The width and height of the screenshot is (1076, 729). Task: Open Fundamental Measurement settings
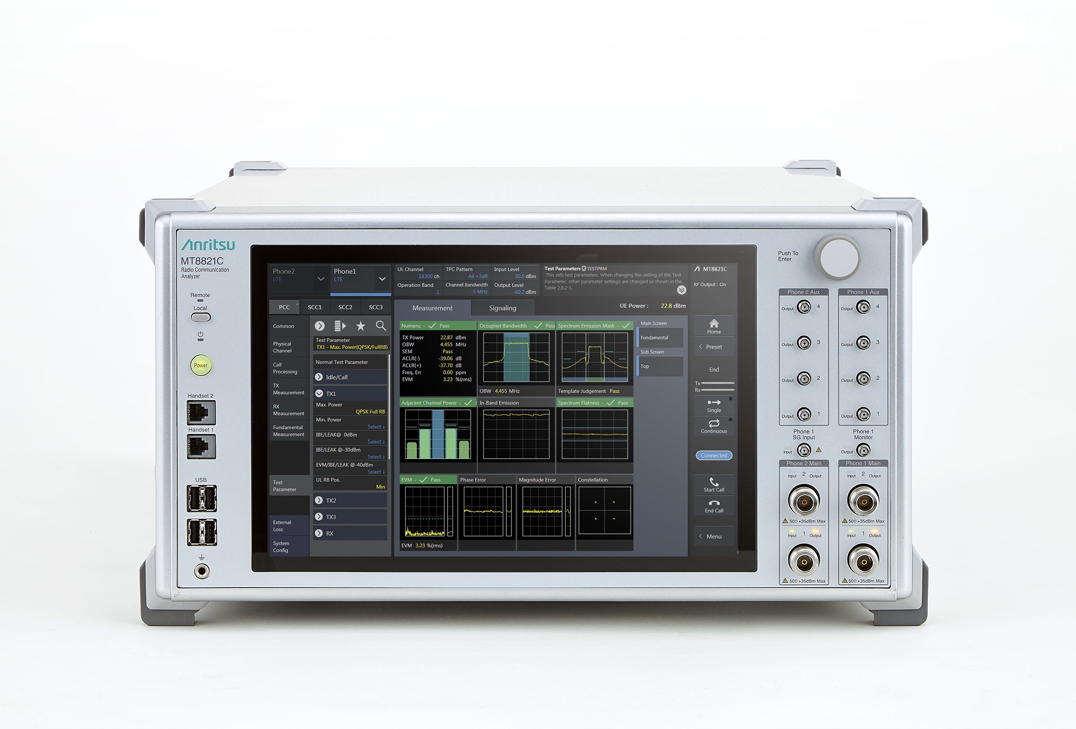[x=289, y=431]
